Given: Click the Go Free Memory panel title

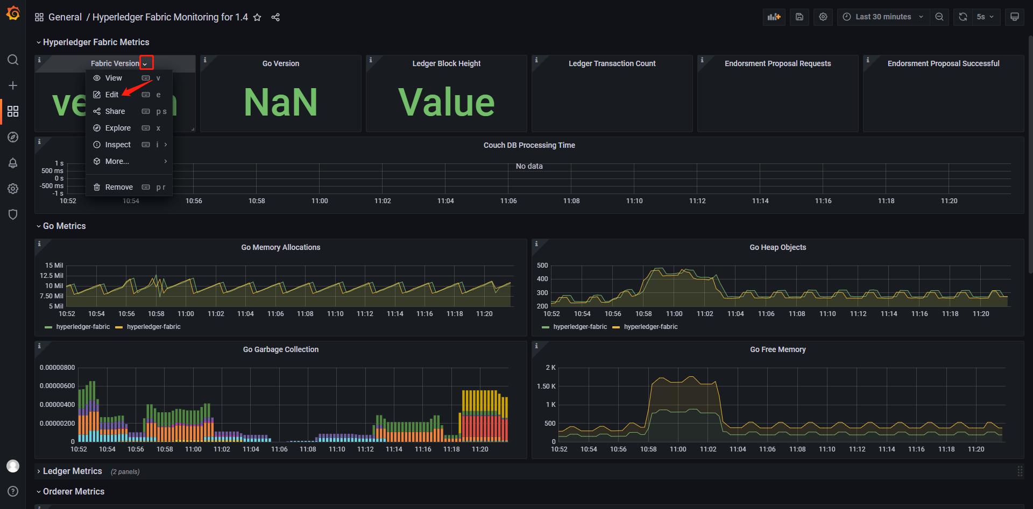Looking at the screenshot, I should click(x=778, y=349).
